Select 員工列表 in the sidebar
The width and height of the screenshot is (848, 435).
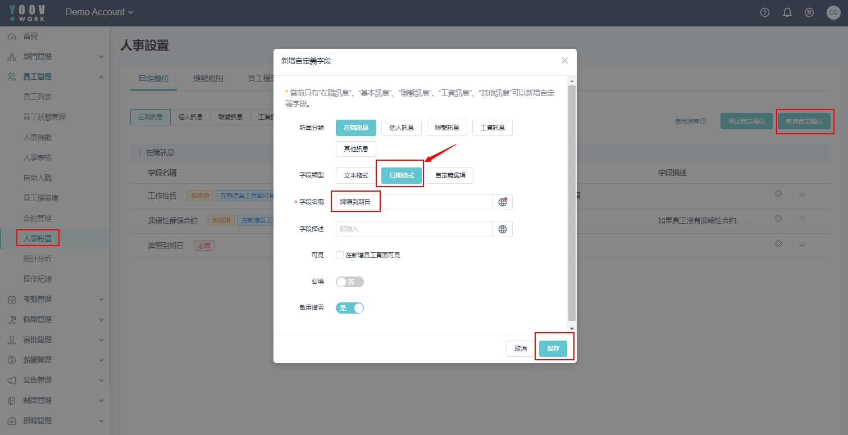pyautogui.click(x=38, y=97)
